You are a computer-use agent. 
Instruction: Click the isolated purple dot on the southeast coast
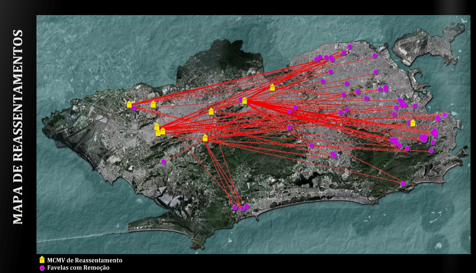pyautogui.click(x=403, y=183)
